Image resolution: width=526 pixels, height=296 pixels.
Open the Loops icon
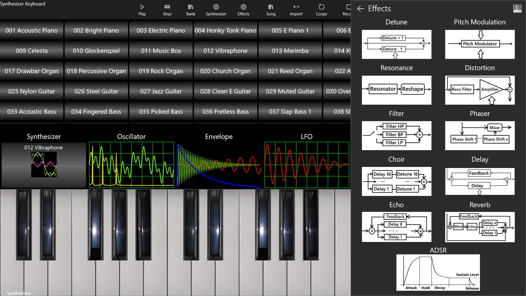[321, 10]
